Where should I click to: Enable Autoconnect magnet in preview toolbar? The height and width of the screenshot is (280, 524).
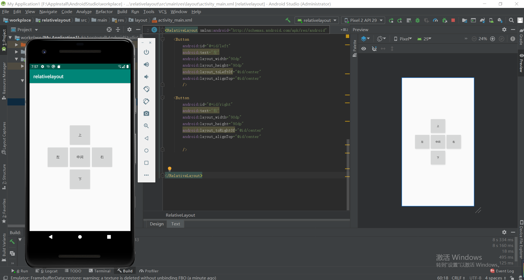374,48
